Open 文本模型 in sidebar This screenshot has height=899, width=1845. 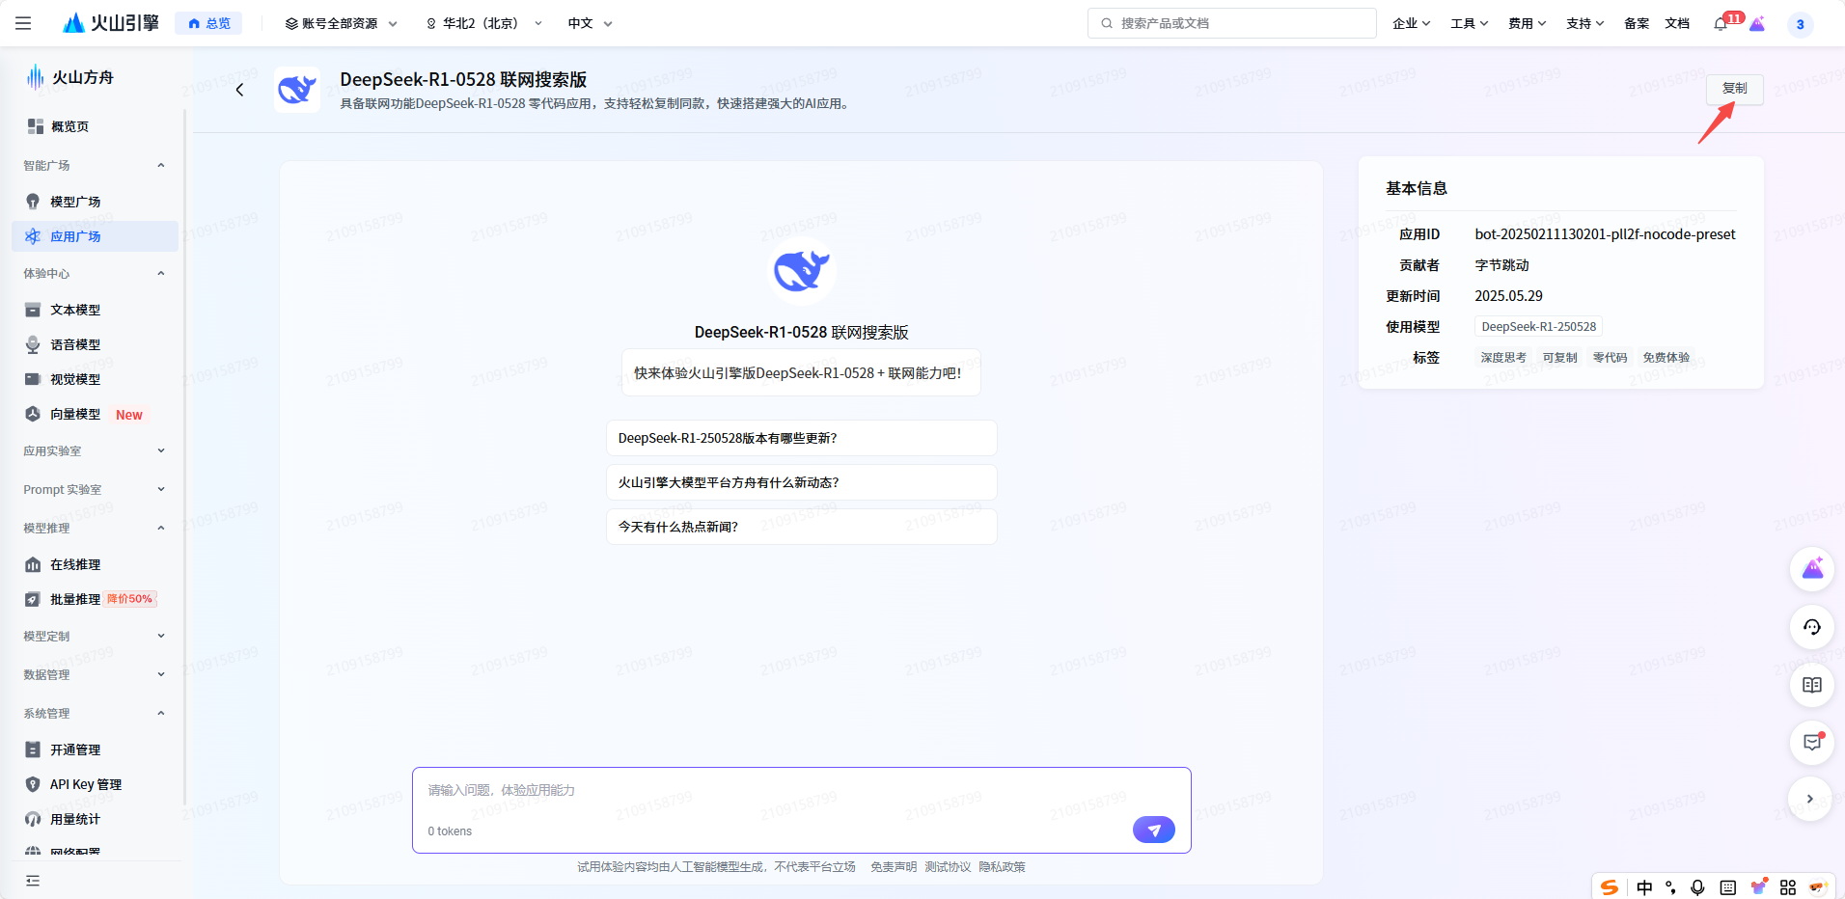point(95,310)
